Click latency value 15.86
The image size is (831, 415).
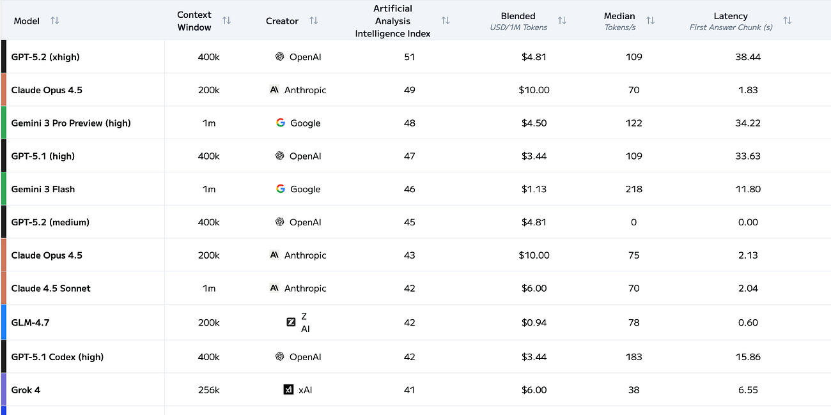point(748,357)
